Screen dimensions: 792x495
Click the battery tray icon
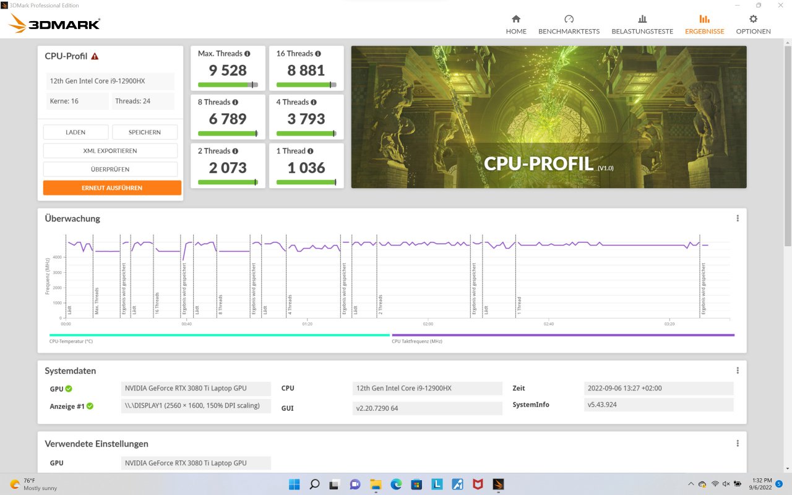pos(738,484)
